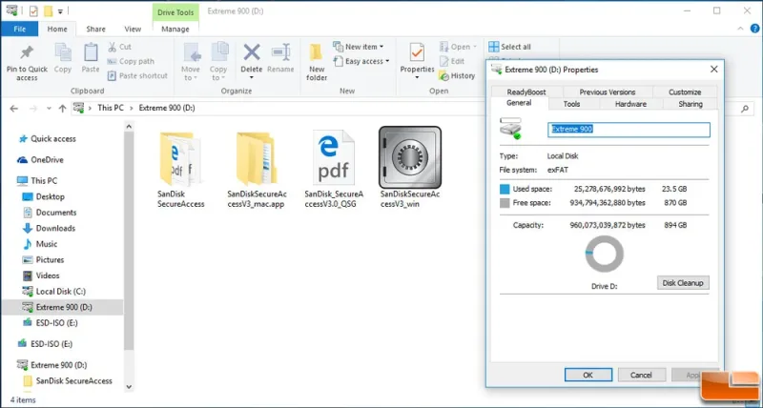Click the This PC breadcrumb arrow
The image size is (763, 408).
(132, 108)
